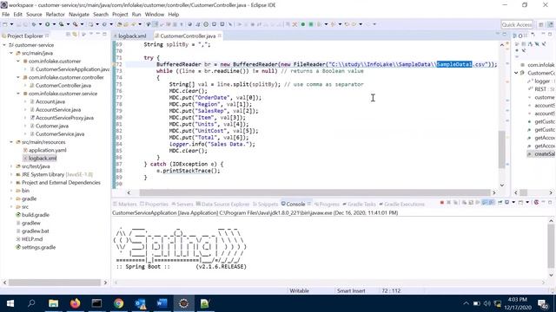This screenshot has height=312, width=556.
Task: Open the Refactor menu
Action: (x=56, y=15)
